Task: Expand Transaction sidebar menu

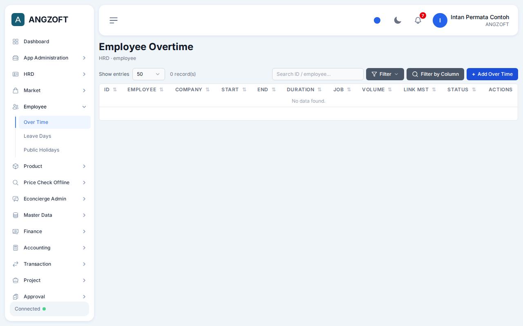Action: point(49,264)
